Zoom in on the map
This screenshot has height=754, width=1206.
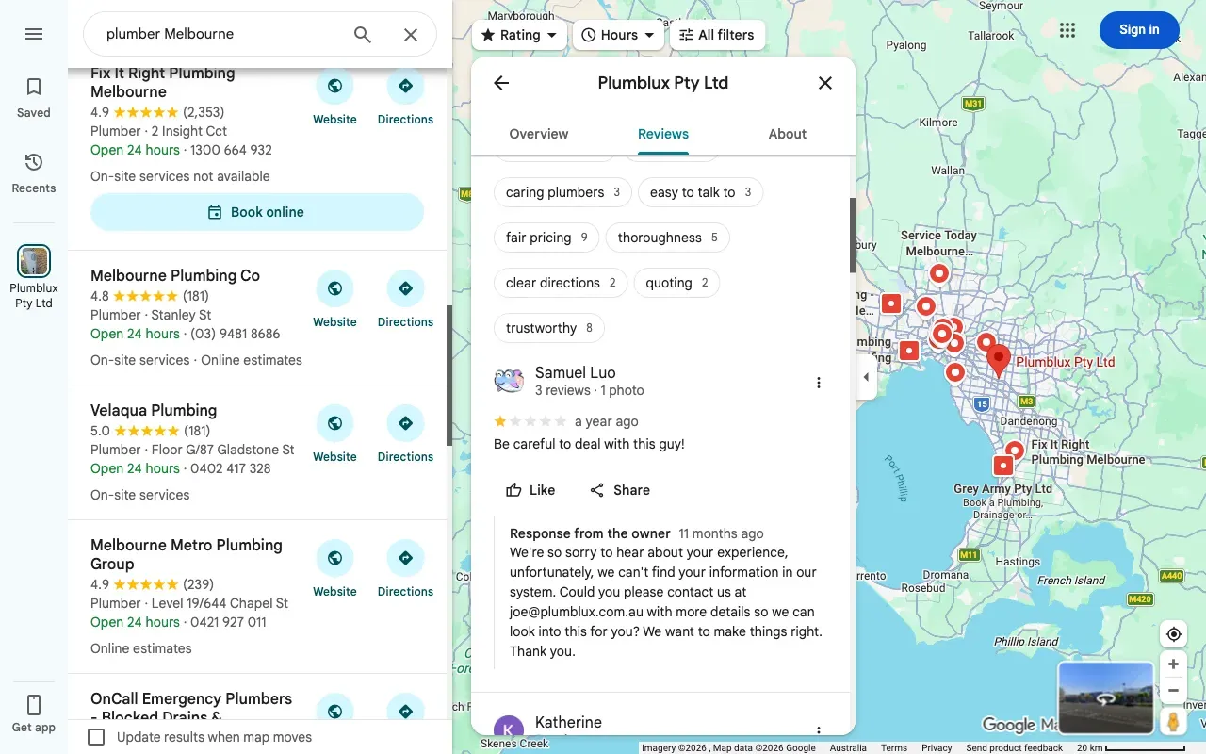click(x=1173, y=664)
